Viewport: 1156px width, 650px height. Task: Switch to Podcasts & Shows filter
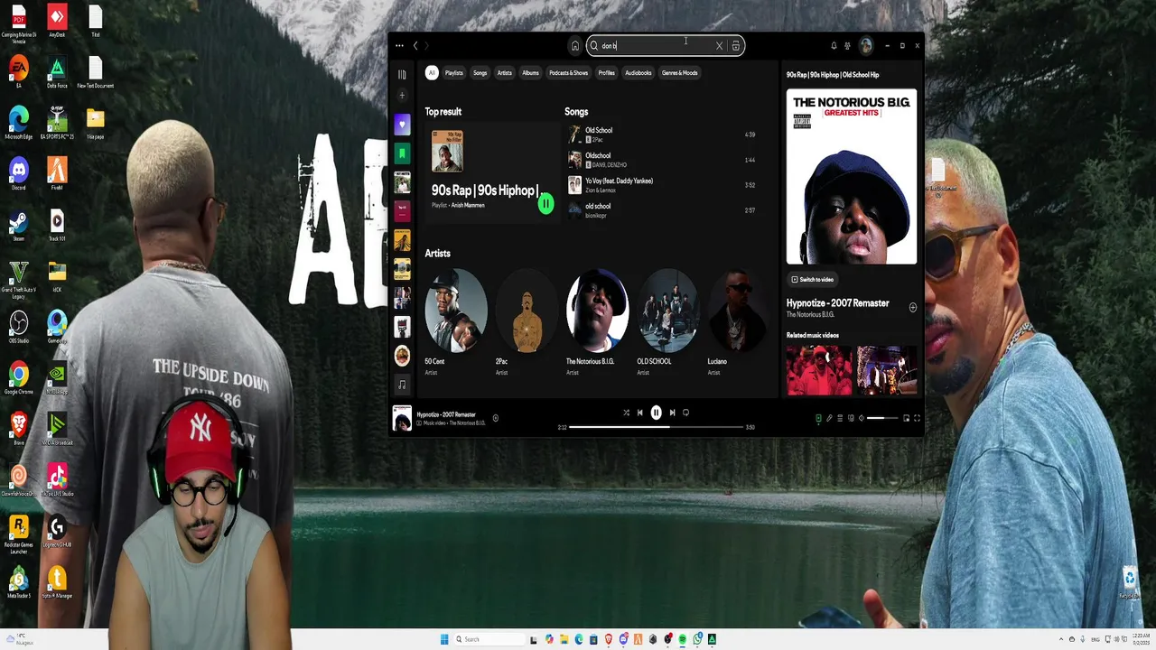(569, 73)
